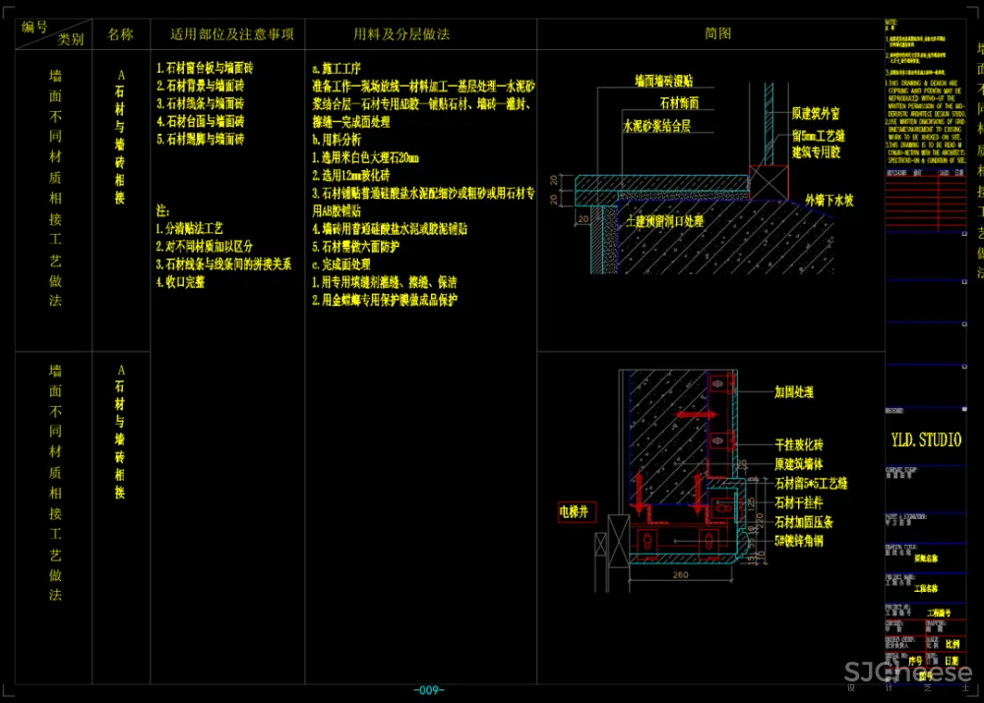Viewport: 984px width, 703px height.
Task: Click the 简图 column header
Action: point(717,34)
